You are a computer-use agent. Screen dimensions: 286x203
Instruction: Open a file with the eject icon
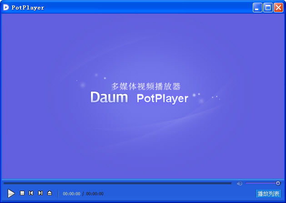[x=50, y=193]
